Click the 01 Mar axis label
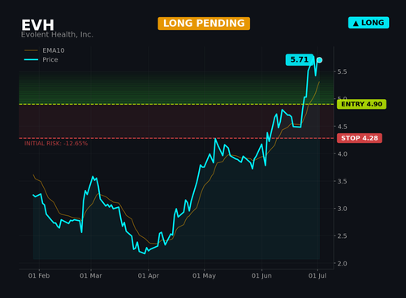The width and height of the screenshot is (406, 298). coord(91,276)
